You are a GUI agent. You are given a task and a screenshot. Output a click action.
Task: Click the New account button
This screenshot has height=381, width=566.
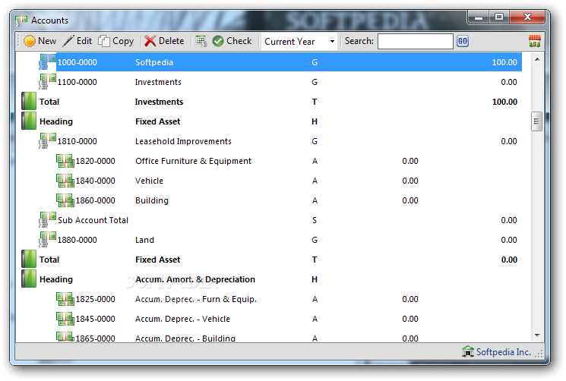[x=40, y=41]
